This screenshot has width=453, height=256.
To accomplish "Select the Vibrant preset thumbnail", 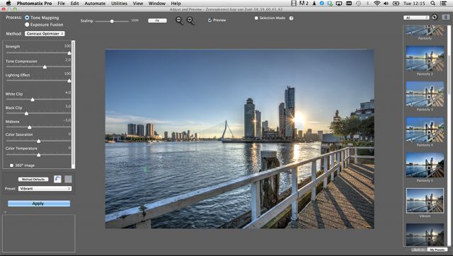I will click(x=425, y=201).
